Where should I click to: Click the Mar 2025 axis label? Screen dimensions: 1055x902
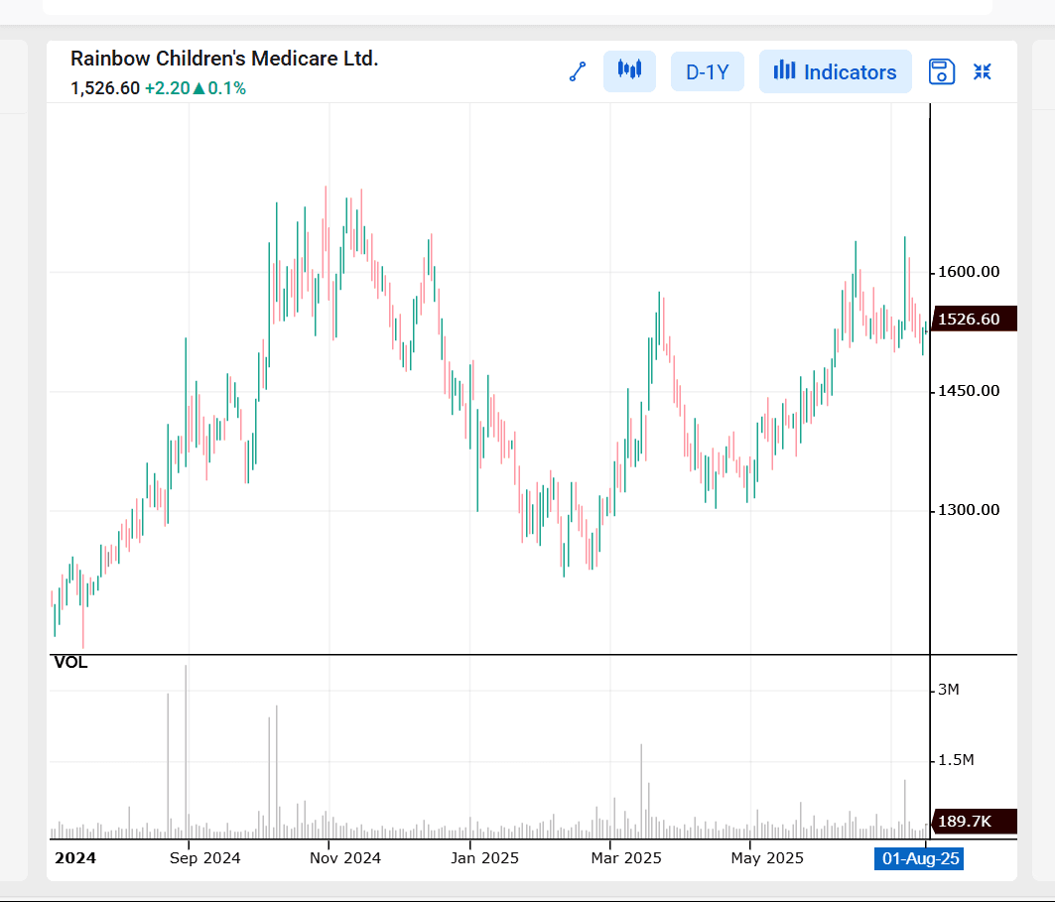tap(626, 858)
